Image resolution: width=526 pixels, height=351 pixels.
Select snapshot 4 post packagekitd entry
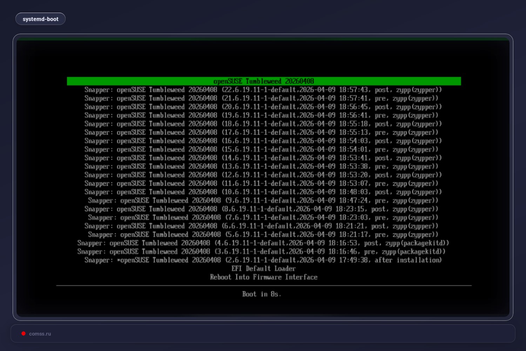click(x=263, y=243)
